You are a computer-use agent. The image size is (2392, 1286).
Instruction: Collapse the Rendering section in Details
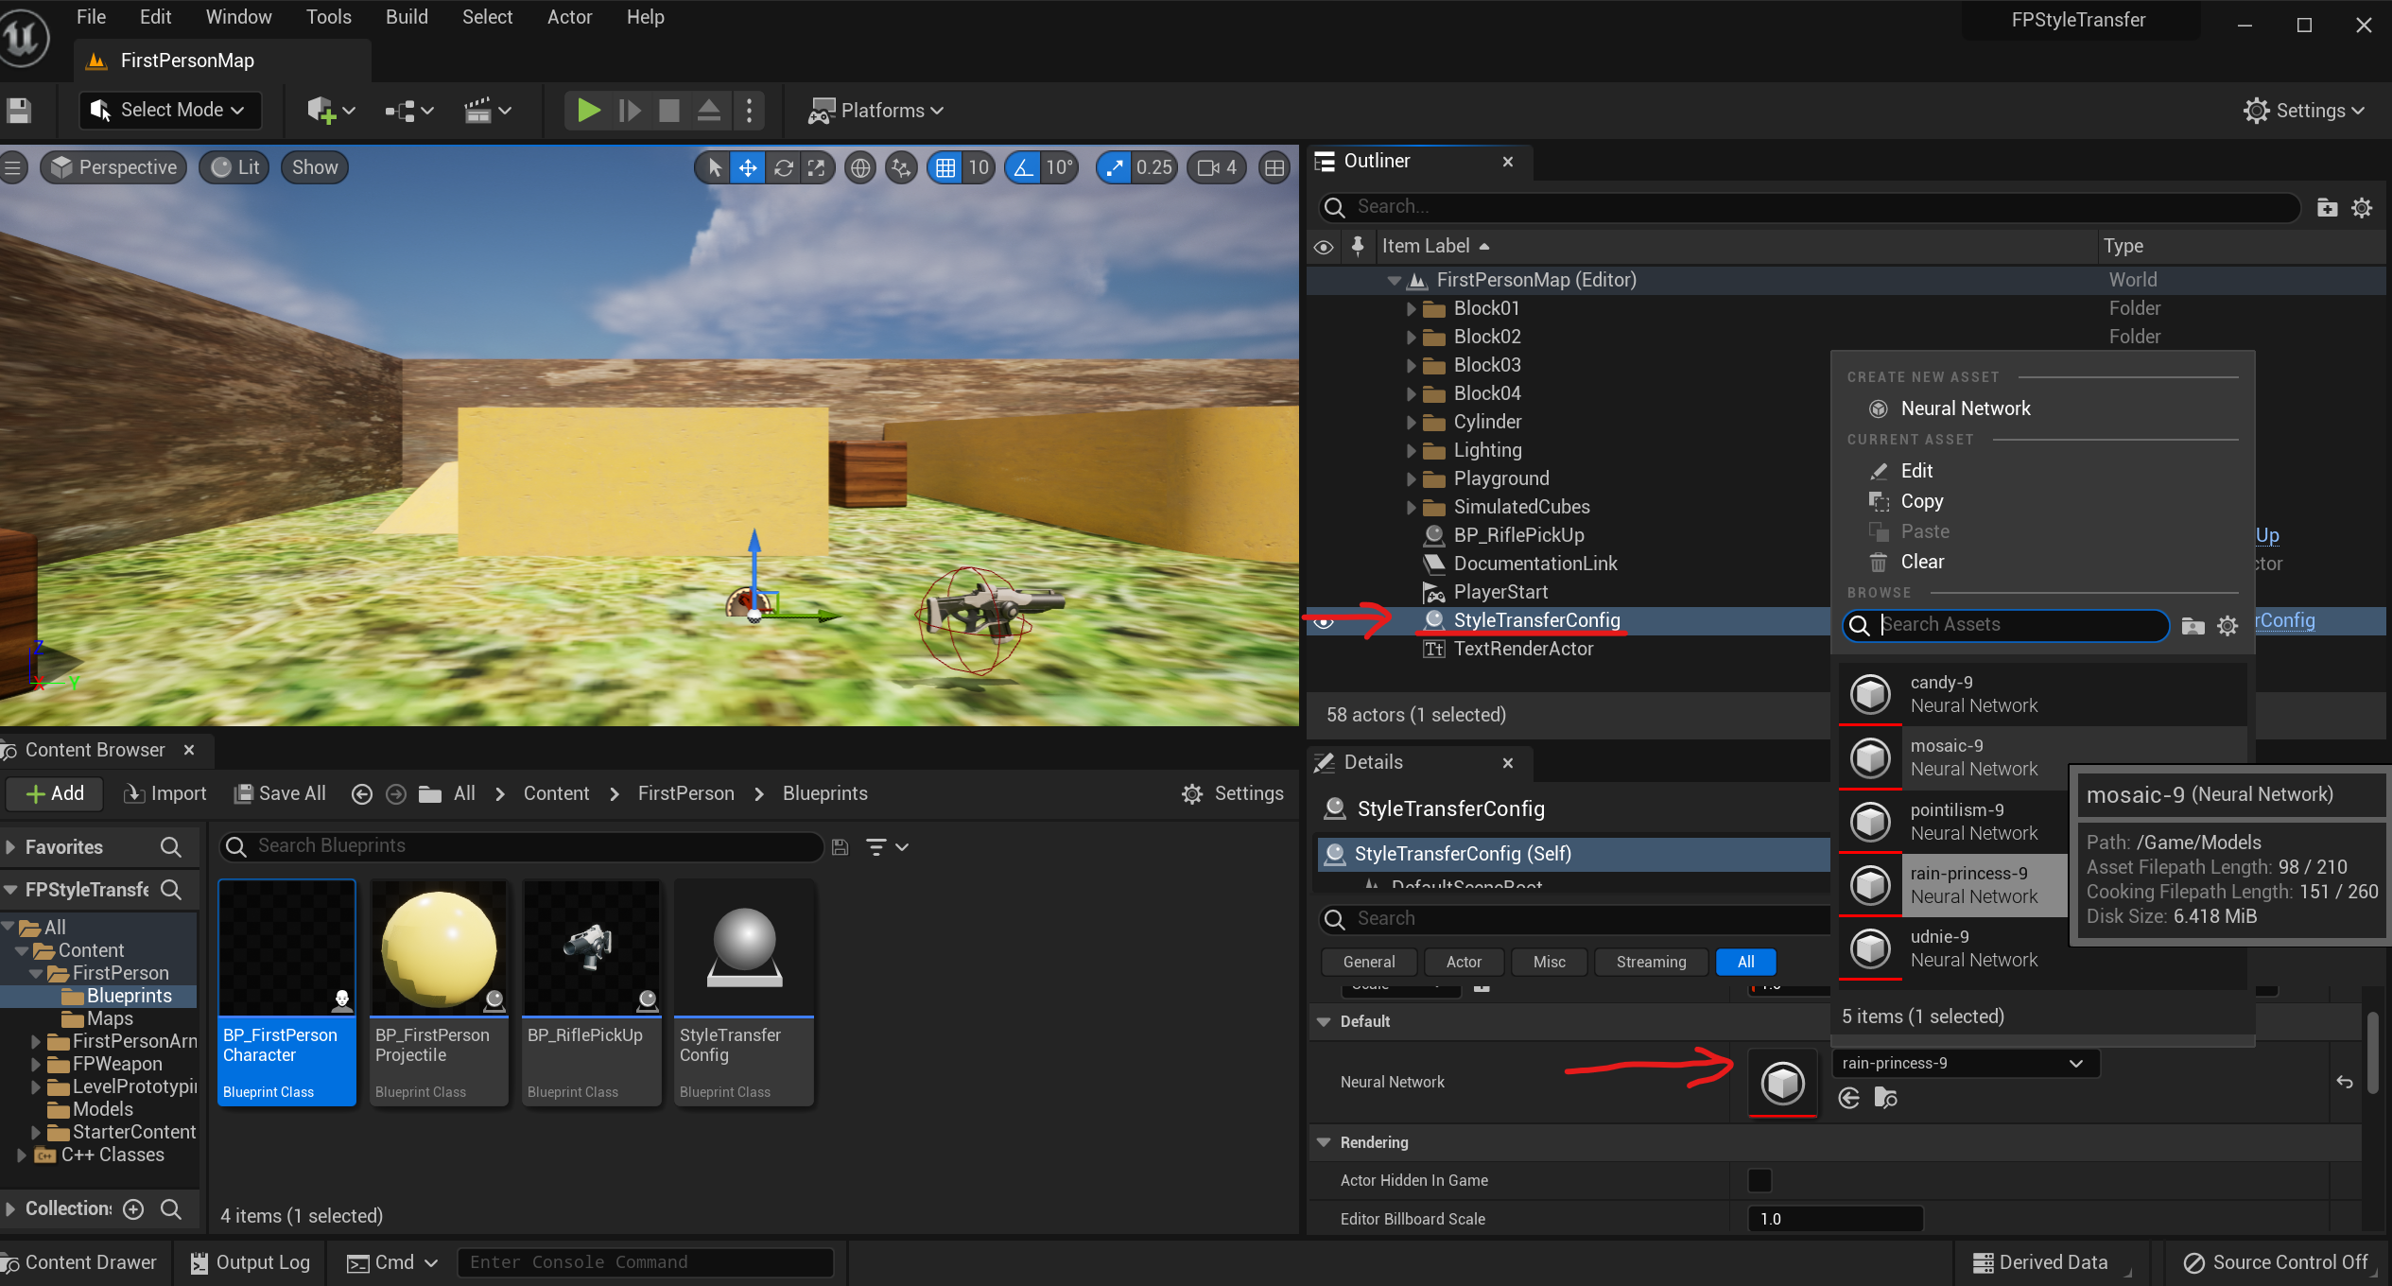1324,1143
